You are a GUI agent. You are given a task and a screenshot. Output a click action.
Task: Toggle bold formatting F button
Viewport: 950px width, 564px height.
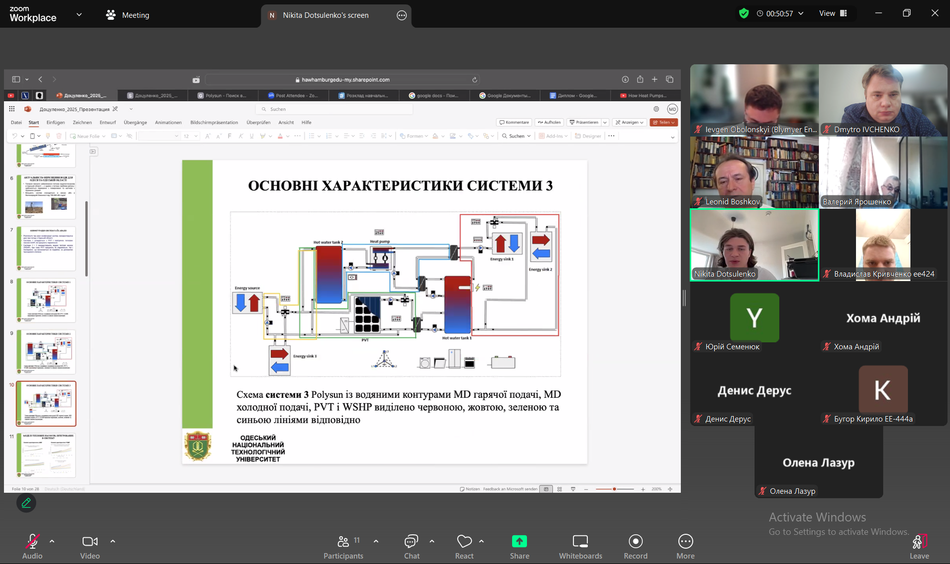point(230,136)
